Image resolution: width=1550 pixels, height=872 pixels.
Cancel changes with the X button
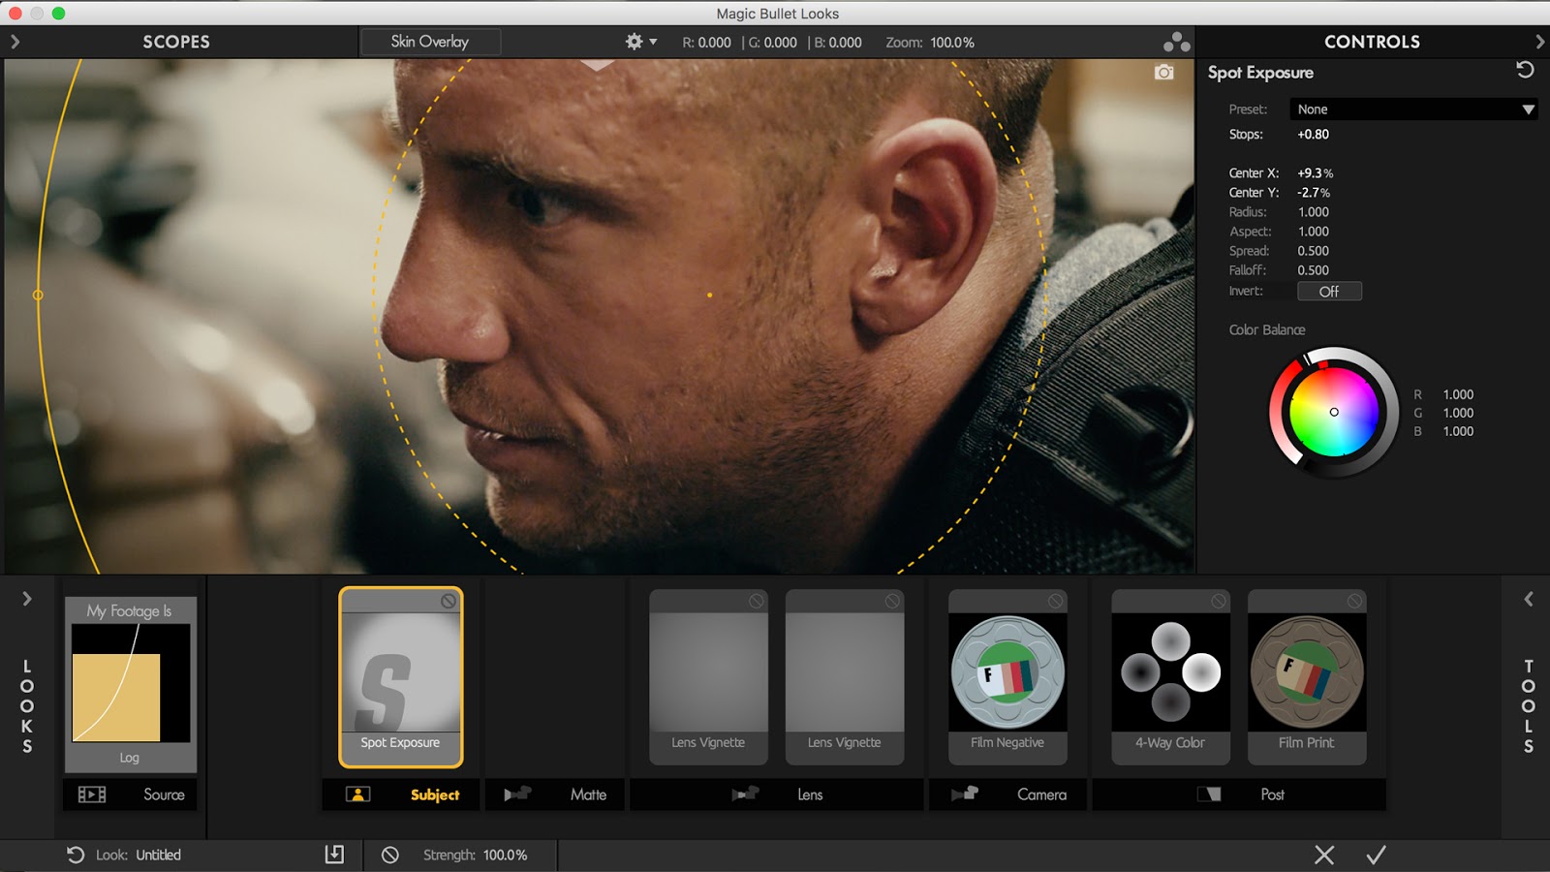click(x=1324, y=855)
